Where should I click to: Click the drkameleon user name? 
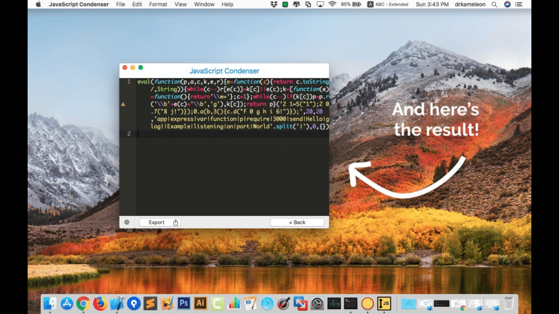click(x=470, y=4)
